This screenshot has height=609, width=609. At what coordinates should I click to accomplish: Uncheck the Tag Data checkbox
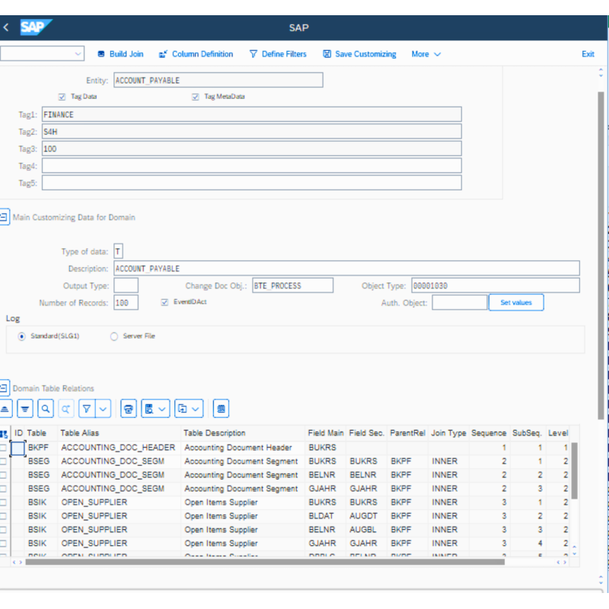pyautogui.click(x=62, y=97)
